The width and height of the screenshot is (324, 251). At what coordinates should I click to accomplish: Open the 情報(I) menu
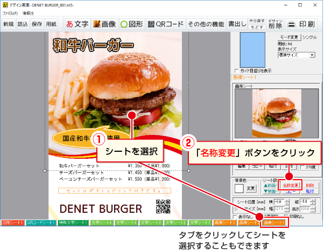[28, 13]
